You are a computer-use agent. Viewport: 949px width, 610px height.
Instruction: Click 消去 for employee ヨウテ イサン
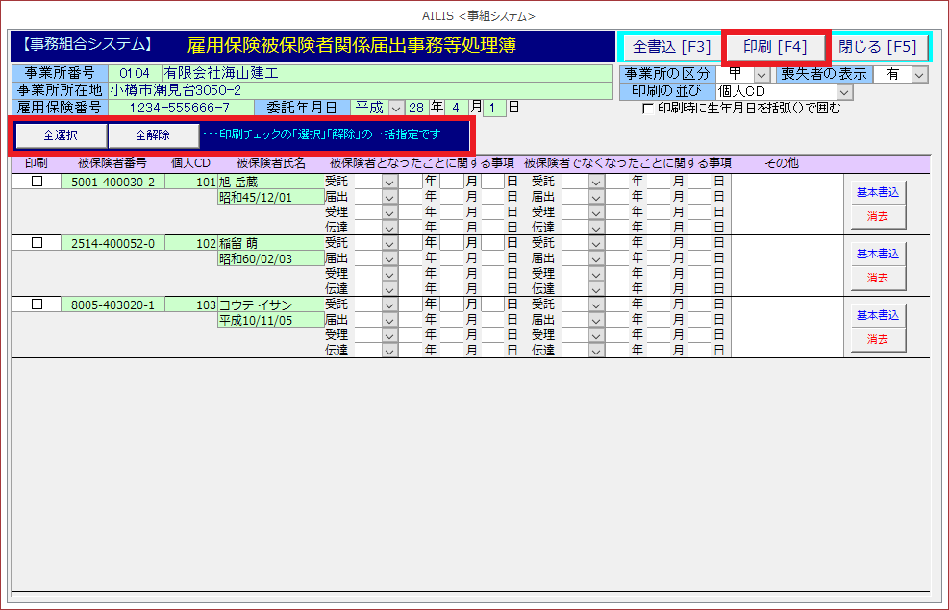click(x=877, y=339)
